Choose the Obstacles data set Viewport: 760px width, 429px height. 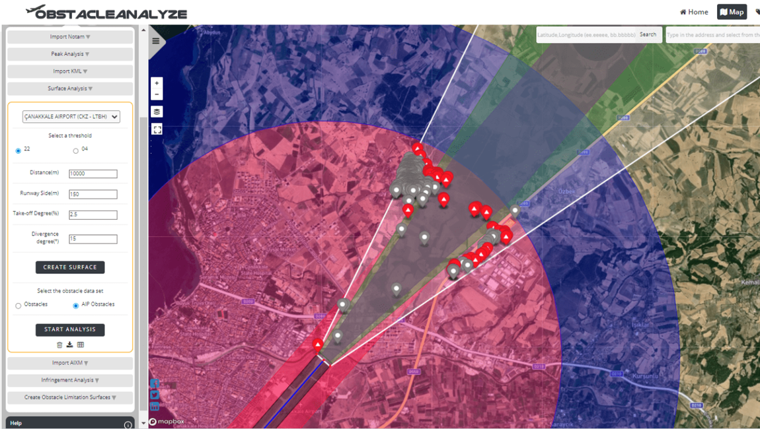19,306
